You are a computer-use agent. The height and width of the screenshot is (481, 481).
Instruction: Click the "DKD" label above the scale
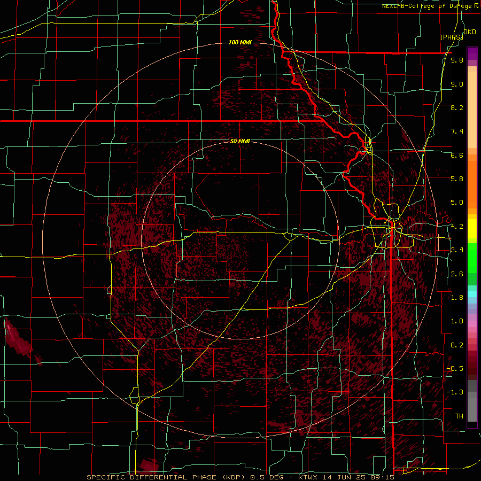pos(470,32)
